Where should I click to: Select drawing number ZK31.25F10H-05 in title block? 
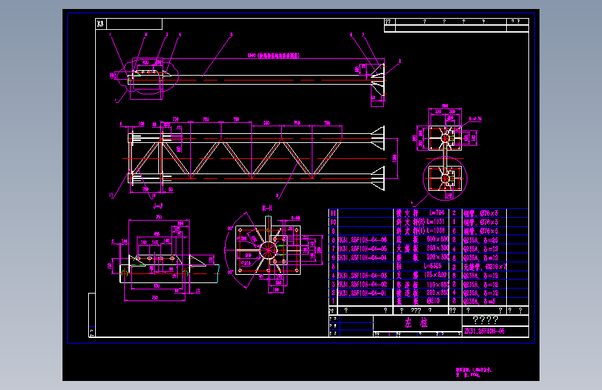pos(485,331)
